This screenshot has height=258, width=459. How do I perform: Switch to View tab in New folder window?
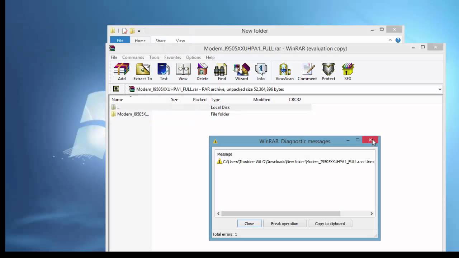point(180,41)
